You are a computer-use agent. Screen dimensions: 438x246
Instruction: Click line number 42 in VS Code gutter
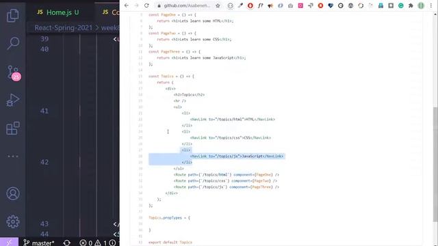(x=44, y=163)
